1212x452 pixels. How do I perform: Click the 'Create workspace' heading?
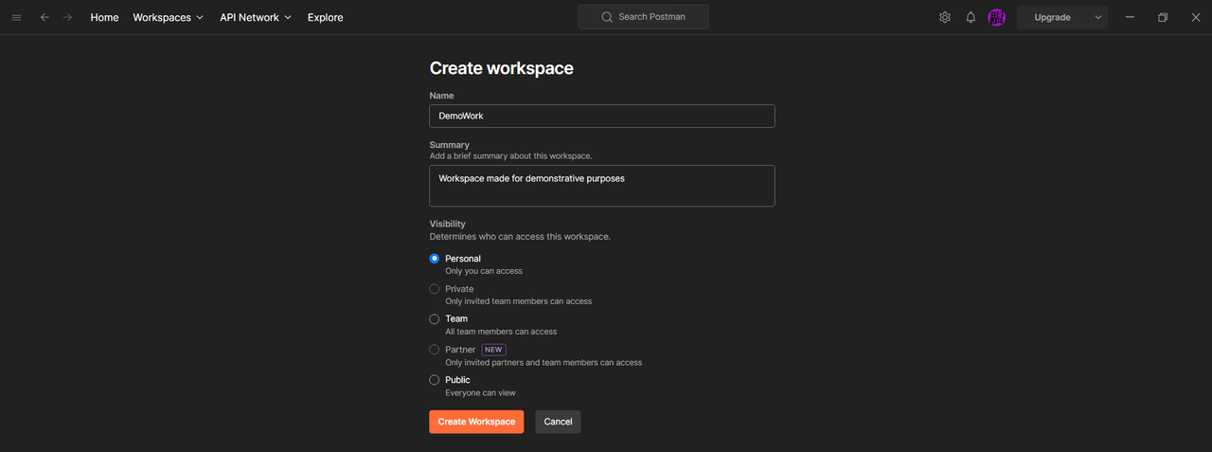[502, 68]
